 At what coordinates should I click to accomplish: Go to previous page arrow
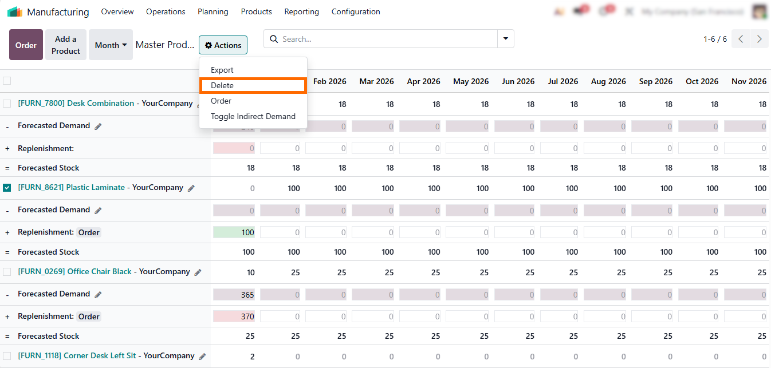tap(741, 39)
